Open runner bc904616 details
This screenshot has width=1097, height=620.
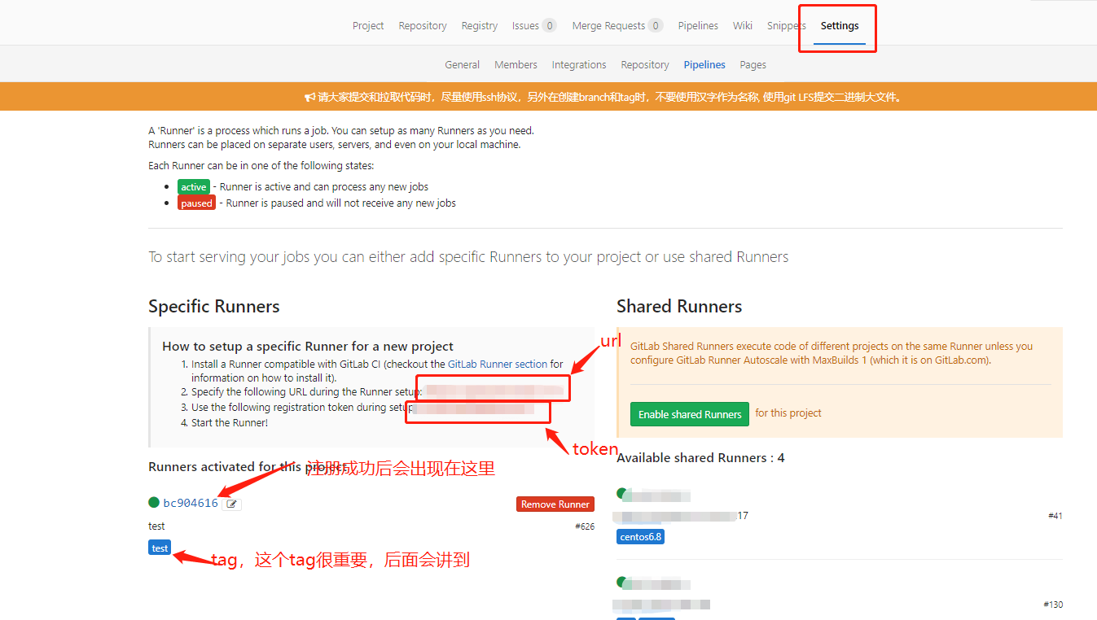(191, 503)
